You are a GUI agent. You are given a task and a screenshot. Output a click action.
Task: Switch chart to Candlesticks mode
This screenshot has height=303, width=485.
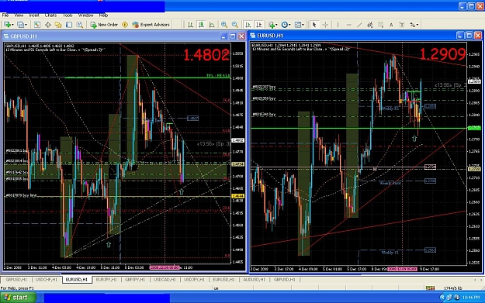point(201,25)
